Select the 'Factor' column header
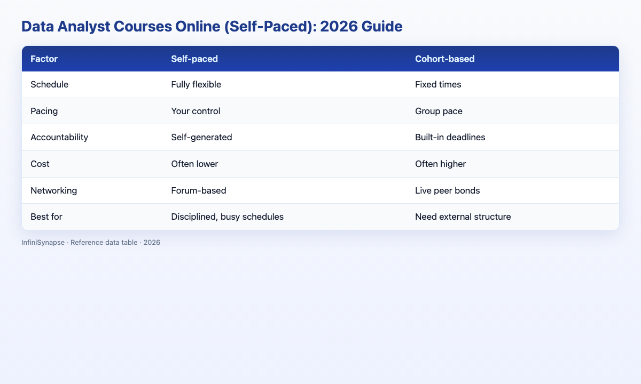 point(45,59)
